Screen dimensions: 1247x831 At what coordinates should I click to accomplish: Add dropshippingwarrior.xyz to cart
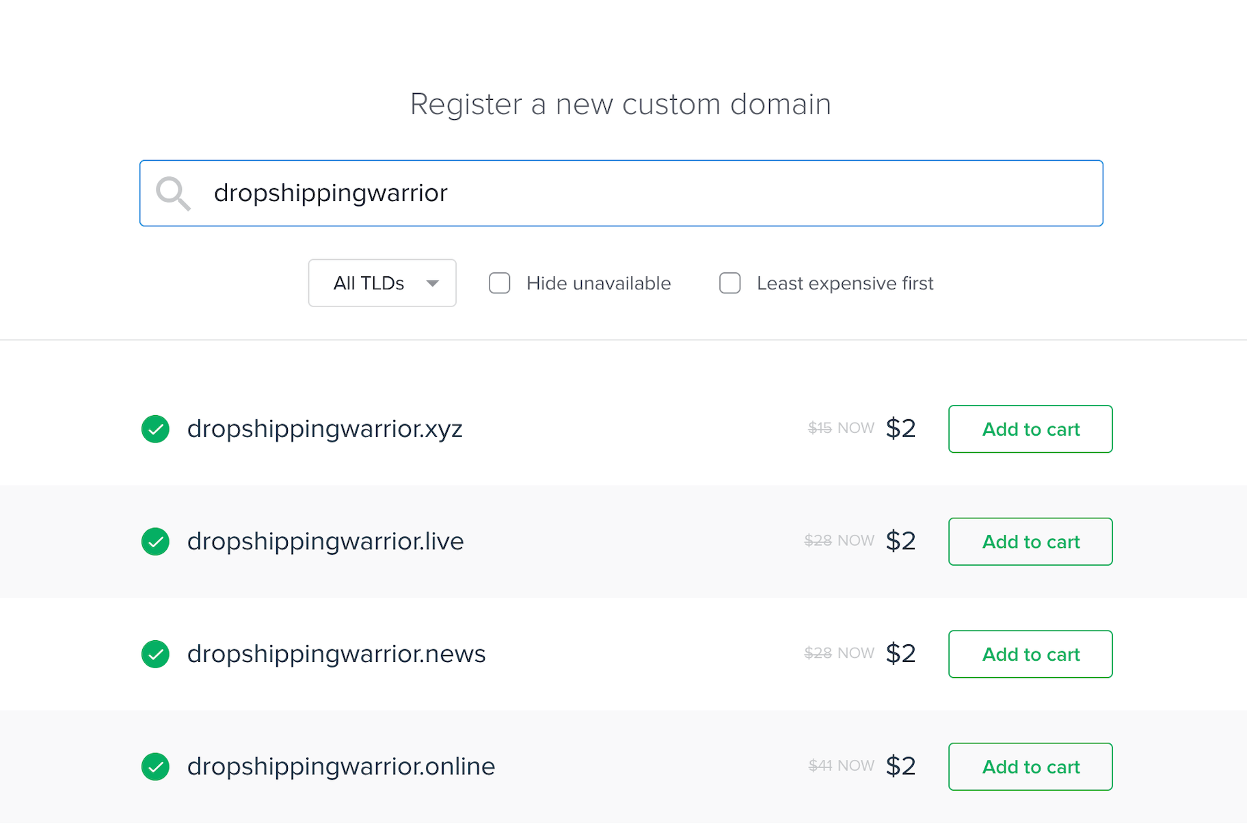tap(1030, 429)
